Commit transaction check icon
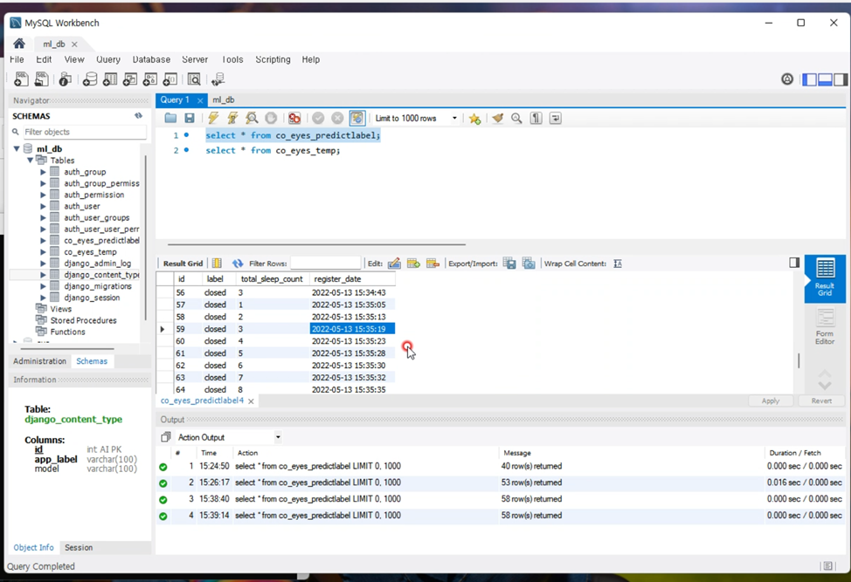The height and width of the screenshot is (582, 851). click(318, 118)
